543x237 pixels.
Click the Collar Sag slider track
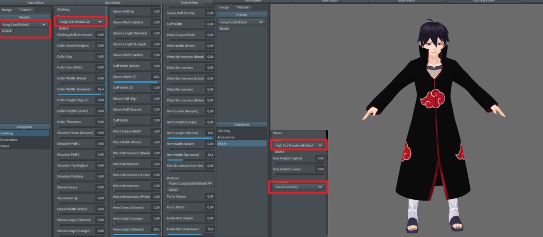point(81,62)
